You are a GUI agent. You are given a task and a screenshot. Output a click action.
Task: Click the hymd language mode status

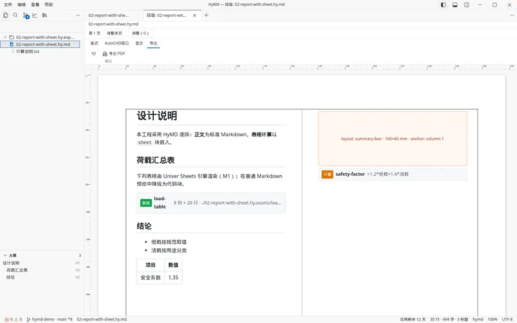[x=478, y=319]
